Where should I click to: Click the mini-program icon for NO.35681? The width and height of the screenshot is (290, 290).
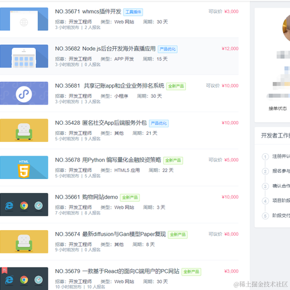24,93
